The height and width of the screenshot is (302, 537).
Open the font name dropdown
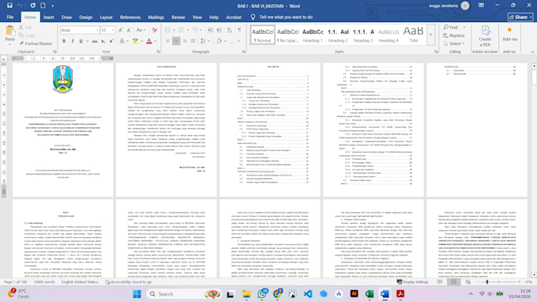point(97,30)
